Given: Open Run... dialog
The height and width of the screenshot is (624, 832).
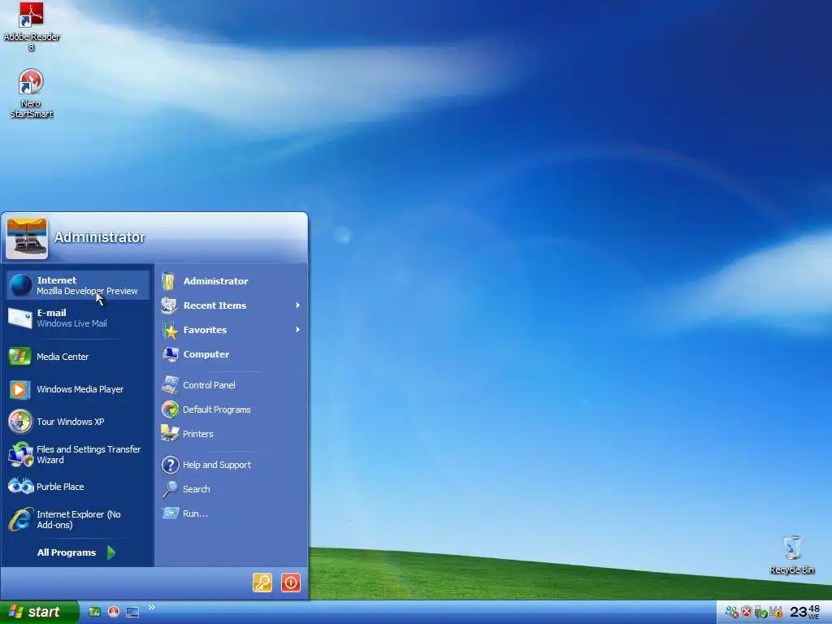Looking at the screenshot, I should coord(232,513).
